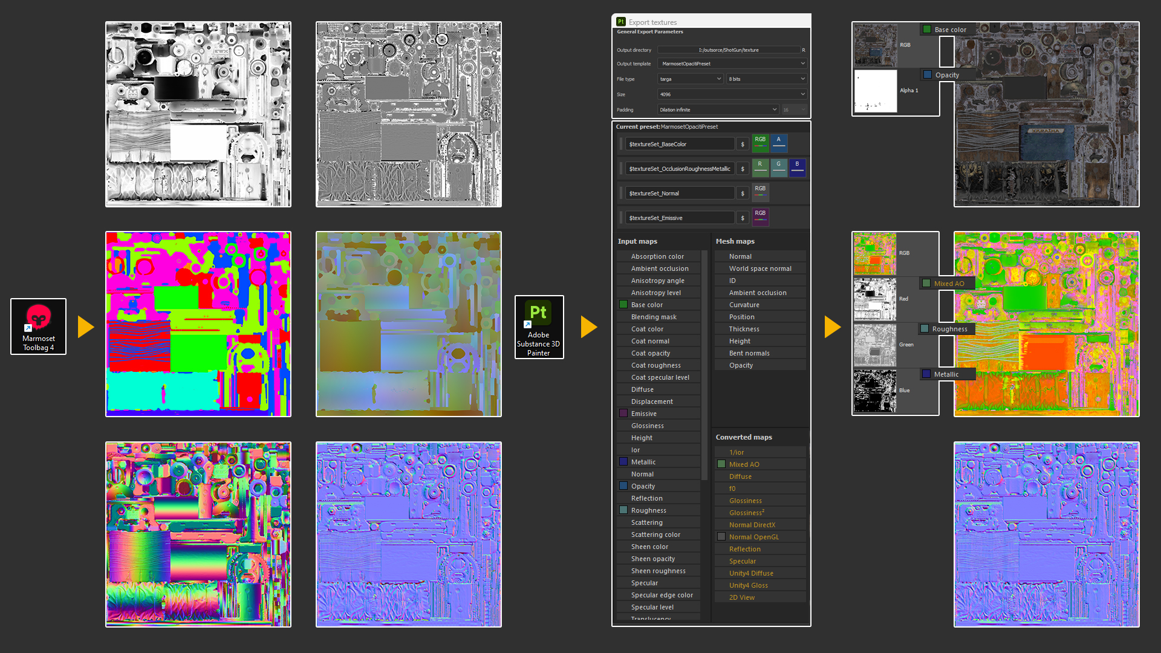This screenshot has width=1161, height=653.
Task: Toggle the Mixed AO converted map swatch
Action: (721, 464)
